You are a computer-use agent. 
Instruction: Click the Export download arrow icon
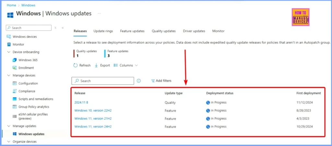point(96,65)
